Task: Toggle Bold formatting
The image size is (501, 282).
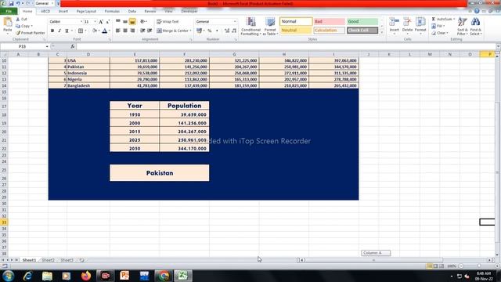Action: pyautogui.click(x=52, y=31)
